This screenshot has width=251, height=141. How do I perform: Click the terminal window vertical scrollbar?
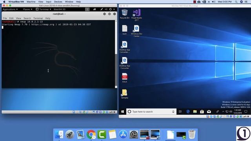click(x=116, y=54)
